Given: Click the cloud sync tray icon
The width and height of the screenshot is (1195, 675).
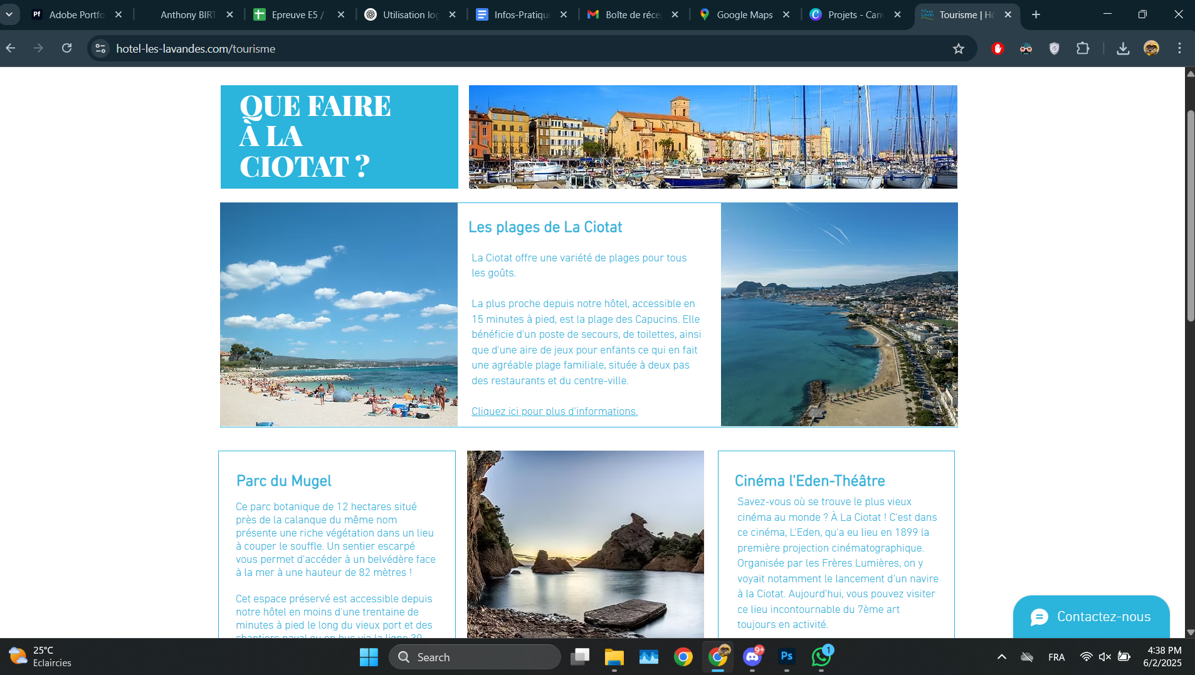Looking at the screenshot, I should pyautogui.click(x=1027, y=657).
